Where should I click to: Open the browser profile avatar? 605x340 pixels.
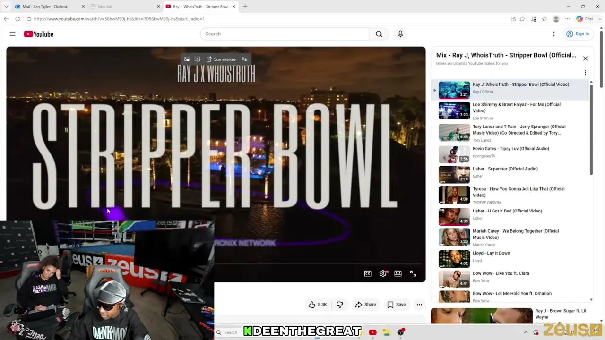(x=556, y=19)
